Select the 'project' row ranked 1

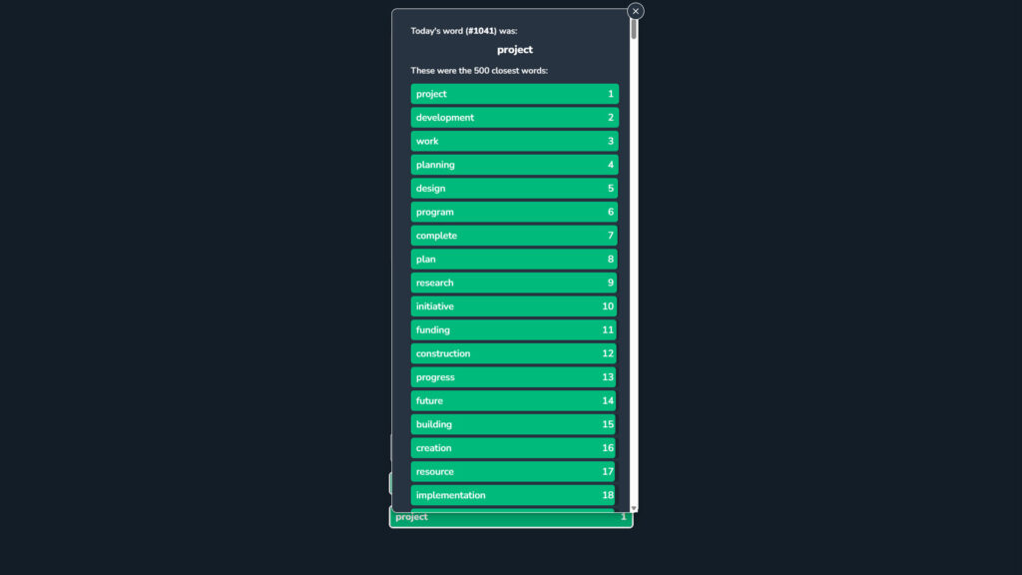tap(514, 94)
